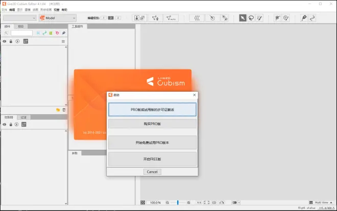Click the dark pen filter icon in parts panel

coord(64,33)
